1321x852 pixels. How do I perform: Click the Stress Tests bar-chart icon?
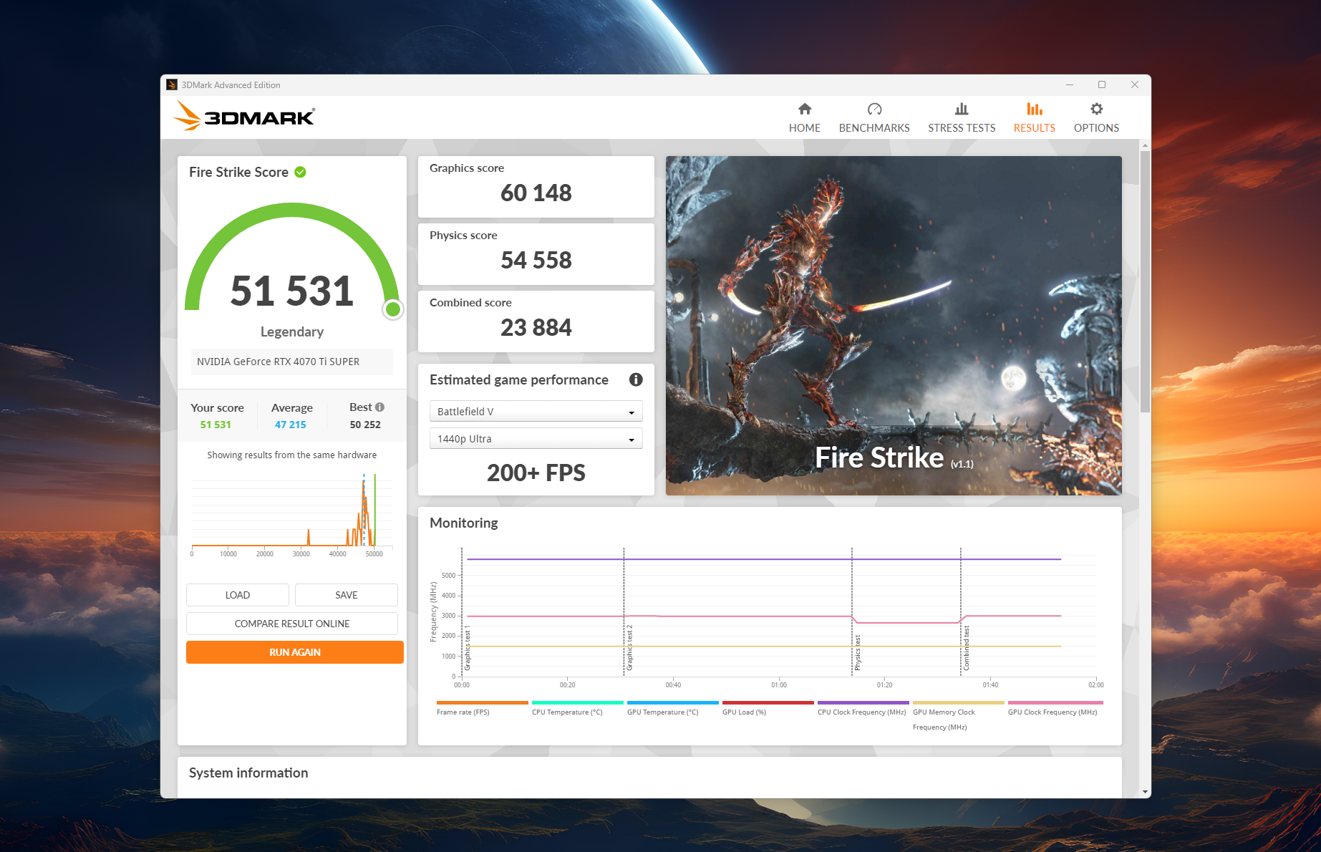pos(962,109)
